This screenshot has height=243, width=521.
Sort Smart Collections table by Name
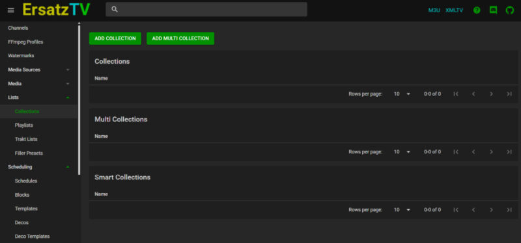coord(101,194)
